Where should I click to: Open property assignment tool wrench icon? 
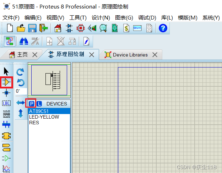tap(35, 41)
